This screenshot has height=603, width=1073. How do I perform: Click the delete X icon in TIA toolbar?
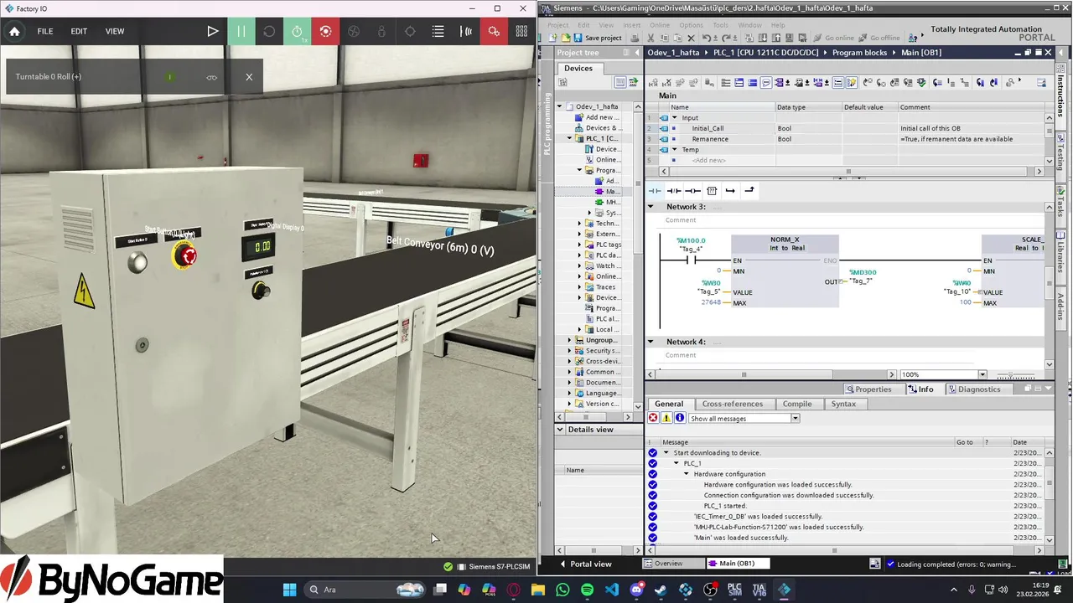click(x=691, y=38)
